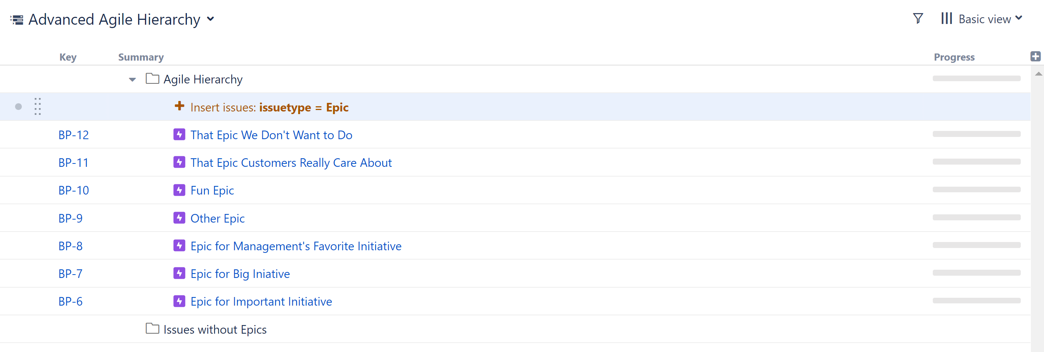Click the Summary column header
The height and width of the screenshot is (352, 1044).
[x=141, y=57]
